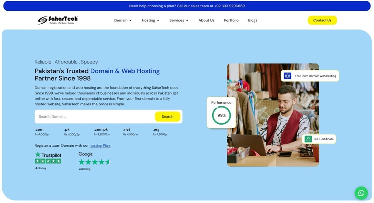374x203 pixels.
Task: Click the green SSL lock icon
Action: [308, 139]
